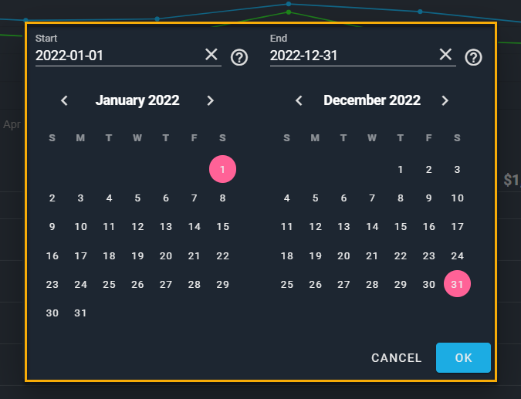Go to next month after December 2022

pyautogui.click(x=445, y=100)
